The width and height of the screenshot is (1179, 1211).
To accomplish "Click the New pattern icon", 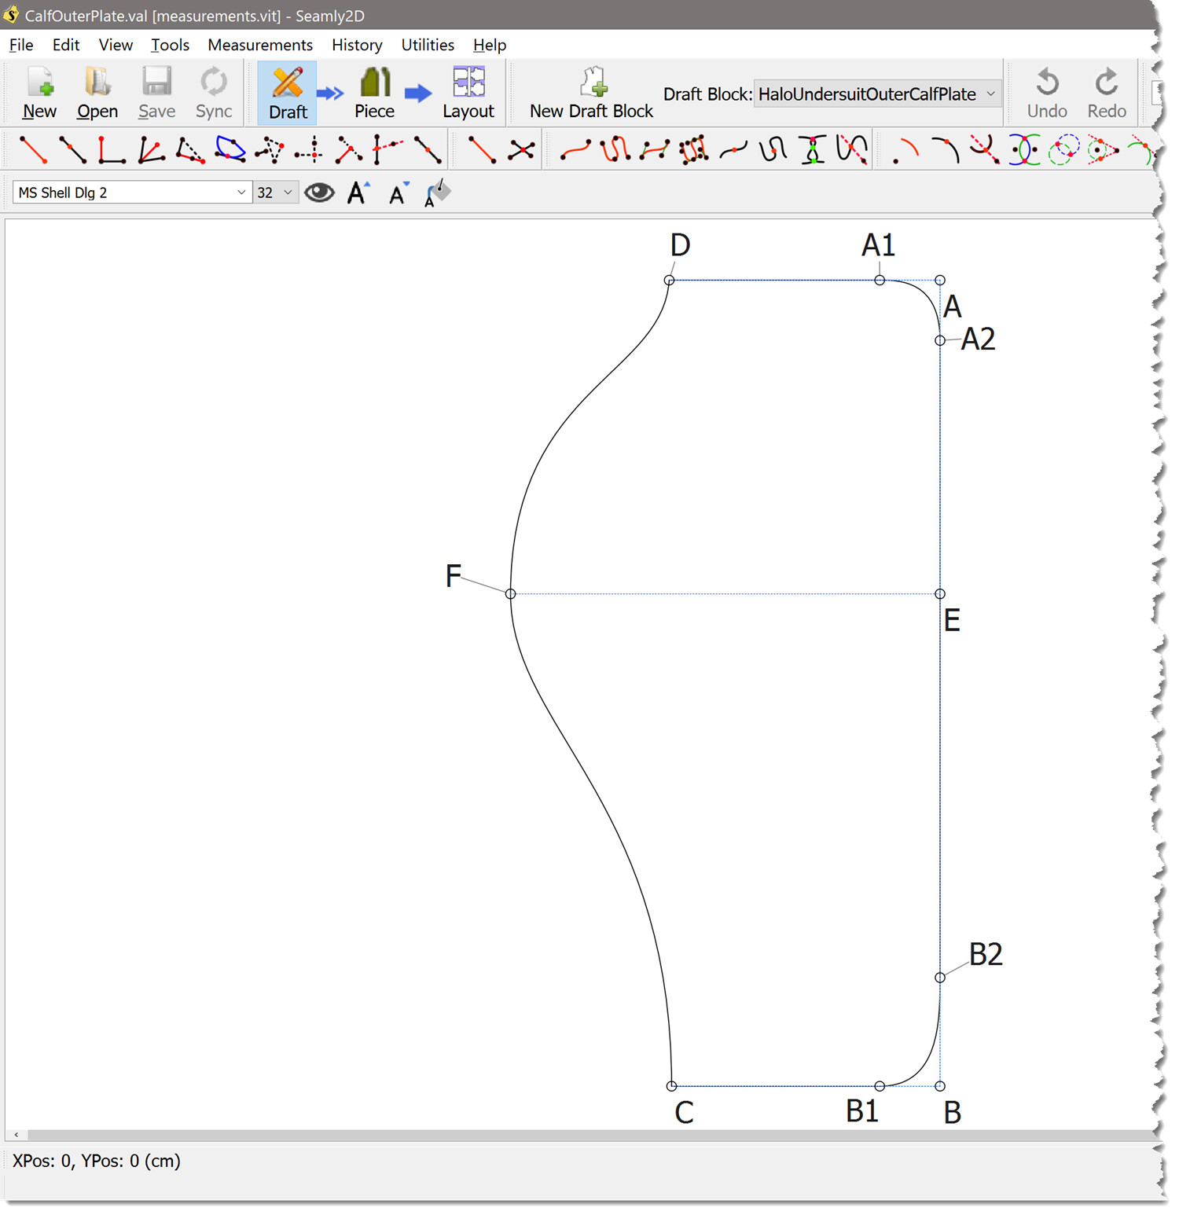I will 39,93.
